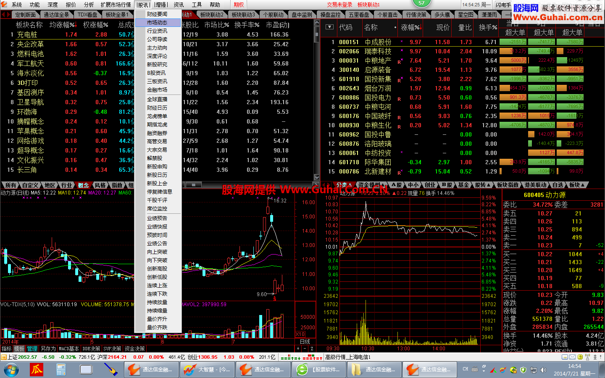Viewport: 605px width, 378px height.
Task: Switch to the 五里看盘 tab
Action: [358, 15]
